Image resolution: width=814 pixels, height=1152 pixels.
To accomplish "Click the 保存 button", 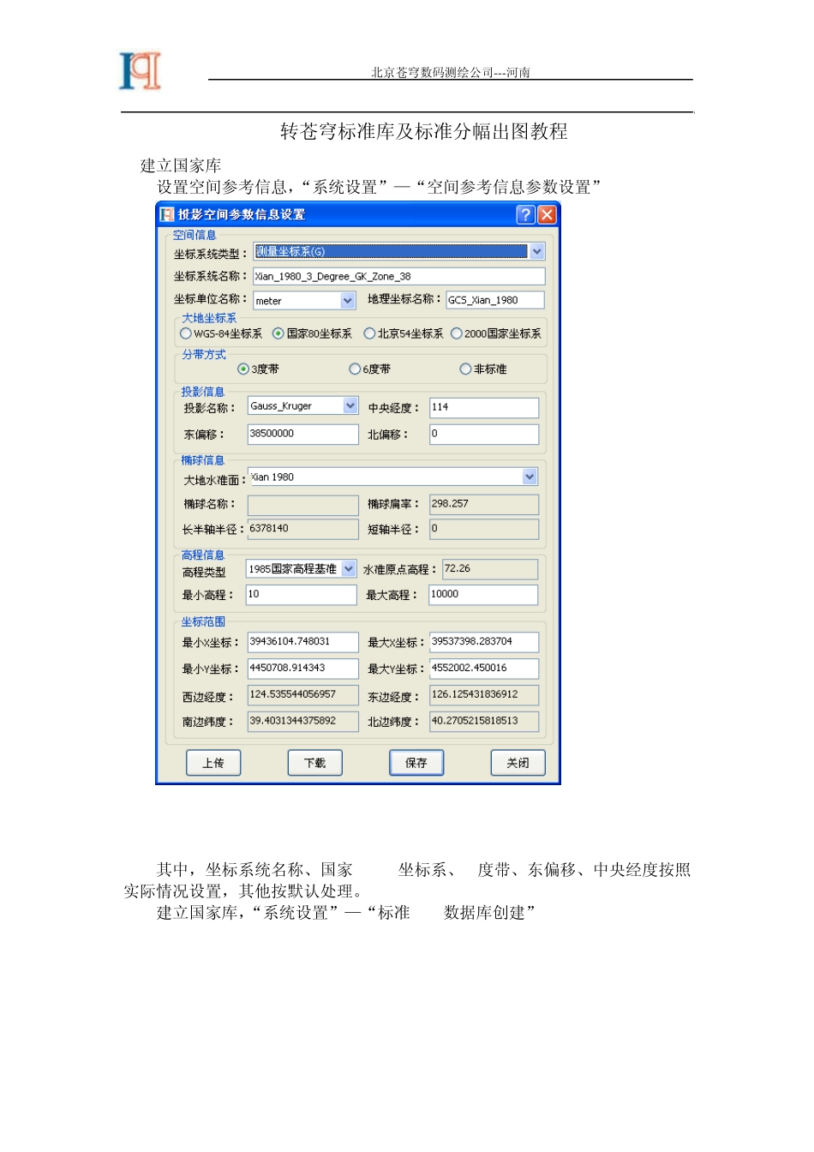I will (416, 763).
